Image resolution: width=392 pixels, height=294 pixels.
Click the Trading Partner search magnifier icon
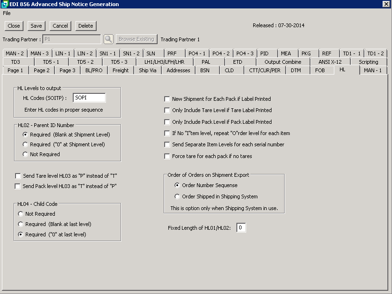tap(108, 39)
